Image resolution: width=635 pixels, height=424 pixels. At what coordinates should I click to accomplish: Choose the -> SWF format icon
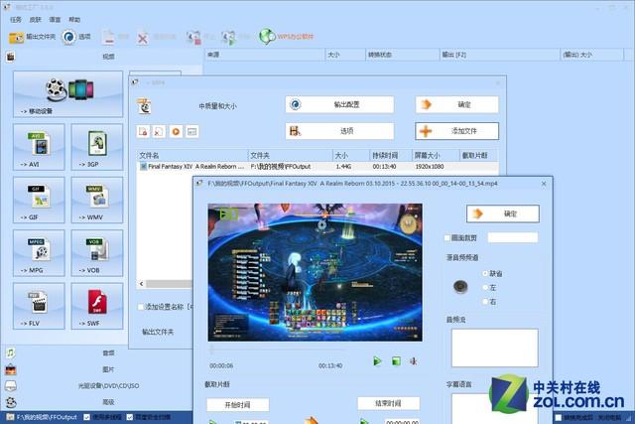(x=97, y=306)
